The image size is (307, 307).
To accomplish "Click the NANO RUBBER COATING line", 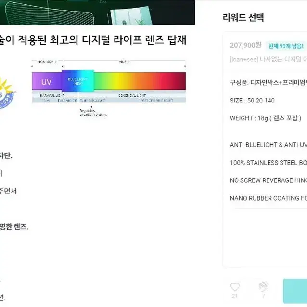I will click(x=269, y=198).
